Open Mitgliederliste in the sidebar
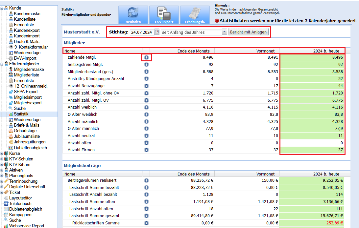Viewport: 359px width, 228px height. pyautogui.click(x=26, y=75)
